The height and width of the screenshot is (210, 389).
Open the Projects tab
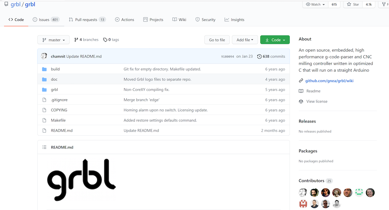[153, 19]
